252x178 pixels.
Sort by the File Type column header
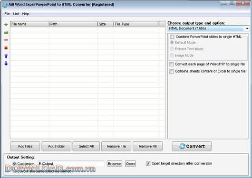coord(136,24)
